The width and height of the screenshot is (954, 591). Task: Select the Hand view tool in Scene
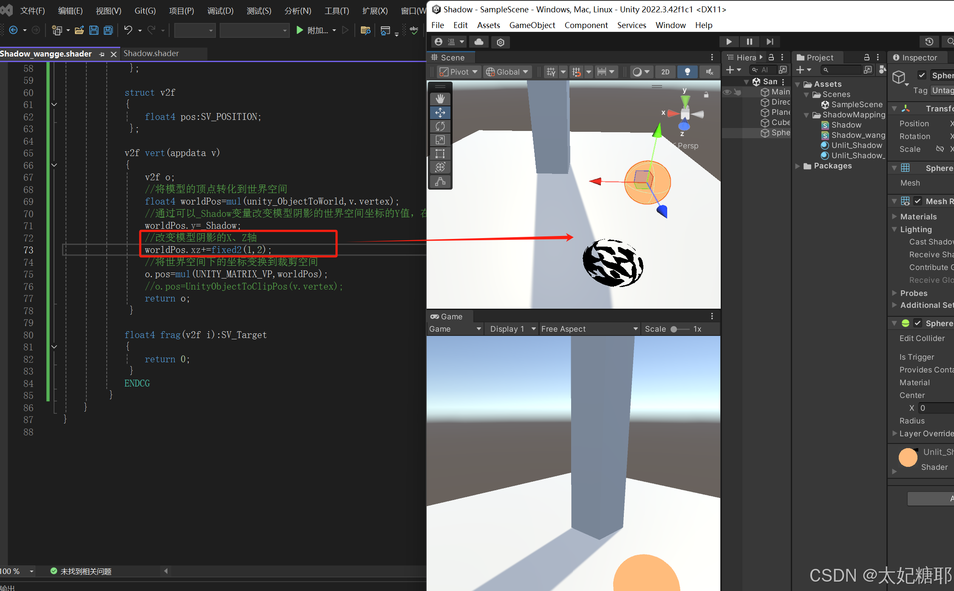click(x=440, y=99)
